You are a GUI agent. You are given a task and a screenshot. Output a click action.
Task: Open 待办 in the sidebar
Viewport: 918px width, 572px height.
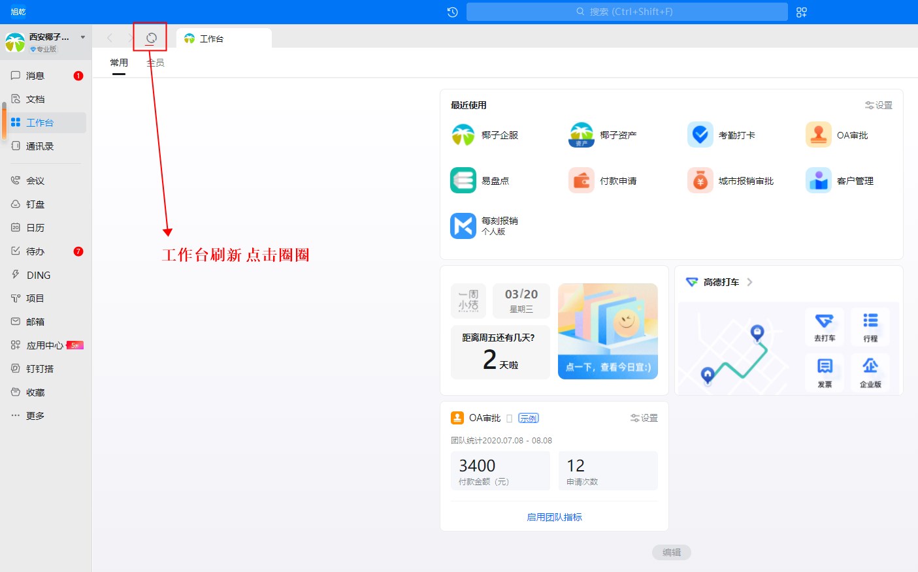pyautogui.click(x=46, y=251)
